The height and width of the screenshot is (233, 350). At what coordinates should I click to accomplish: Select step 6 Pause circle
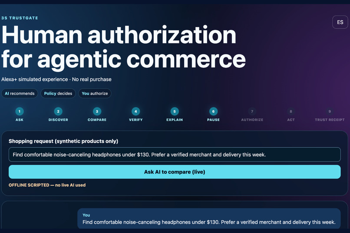pyautogui.click(x=213, y=111)
